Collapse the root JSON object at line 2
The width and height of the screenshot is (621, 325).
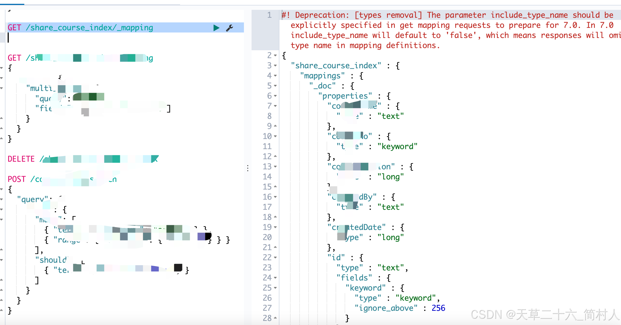pyautogui.click(x=275, y=55)
